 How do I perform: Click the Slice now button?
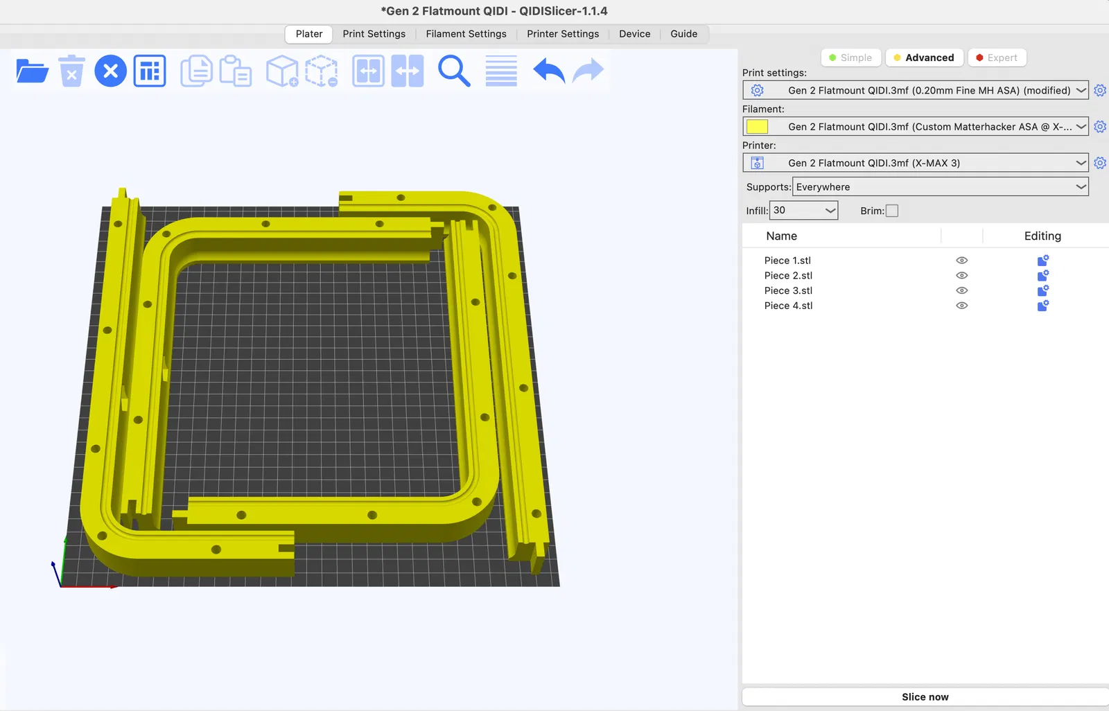coord(925,697)
